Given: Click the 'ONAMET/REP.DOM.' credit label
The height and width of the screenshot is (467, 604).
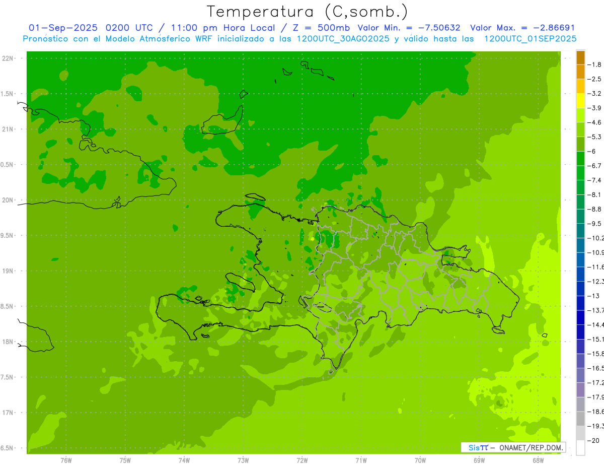Looking at the screenshot, I should (531, 447).
